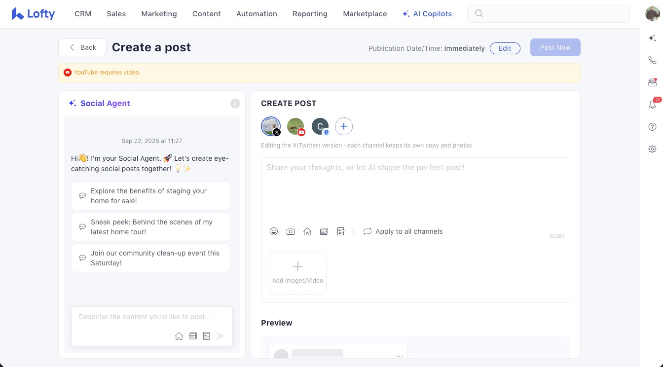Open the user profile avatar

point(653,14)
